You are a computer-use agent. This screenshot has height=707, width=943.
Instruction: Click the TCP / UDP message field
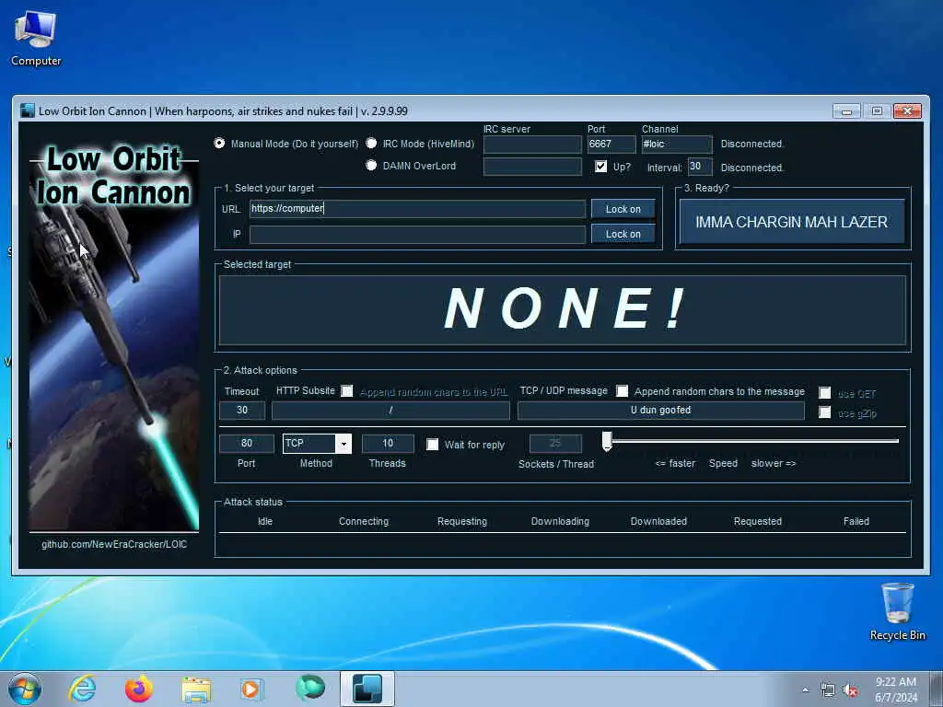(x=661, y=410)
